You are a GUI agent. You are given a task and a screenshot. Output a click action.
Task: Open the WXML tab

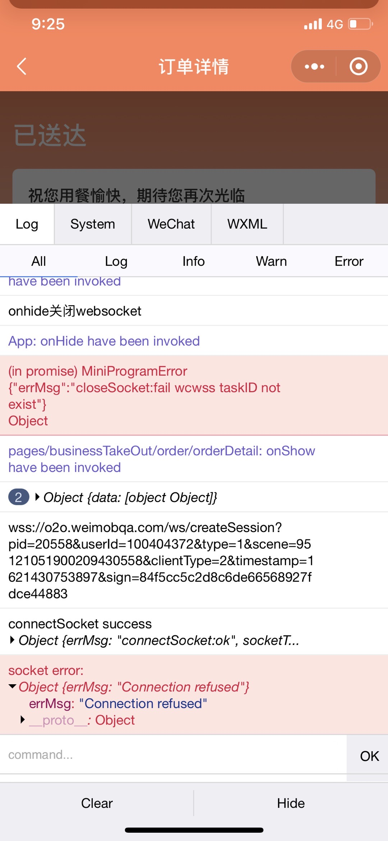[x=247, y=224]
